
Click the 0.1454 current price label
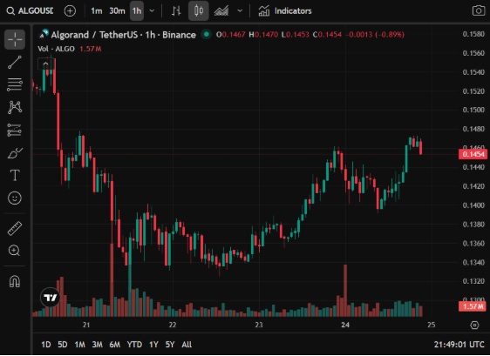coord(473,154)
